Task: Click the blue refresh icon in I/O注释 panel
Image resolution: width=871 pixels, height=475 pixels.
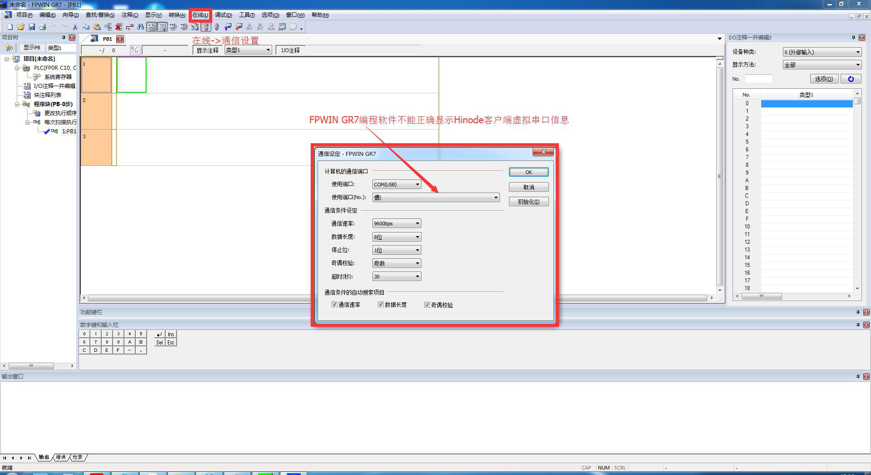Action: tap(851, 79)
